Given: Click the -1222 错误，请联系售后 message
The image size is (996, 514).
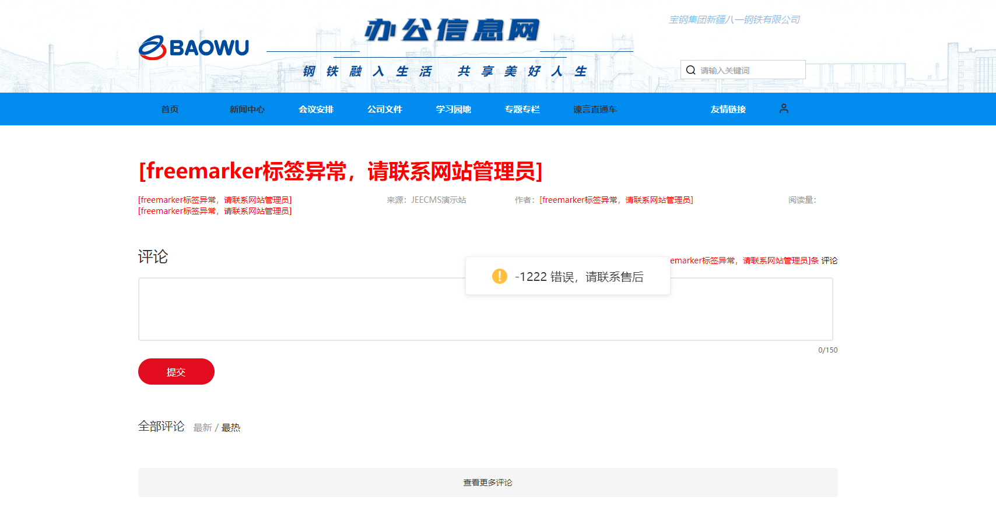Looking at the screenshot, I should 579,277.
